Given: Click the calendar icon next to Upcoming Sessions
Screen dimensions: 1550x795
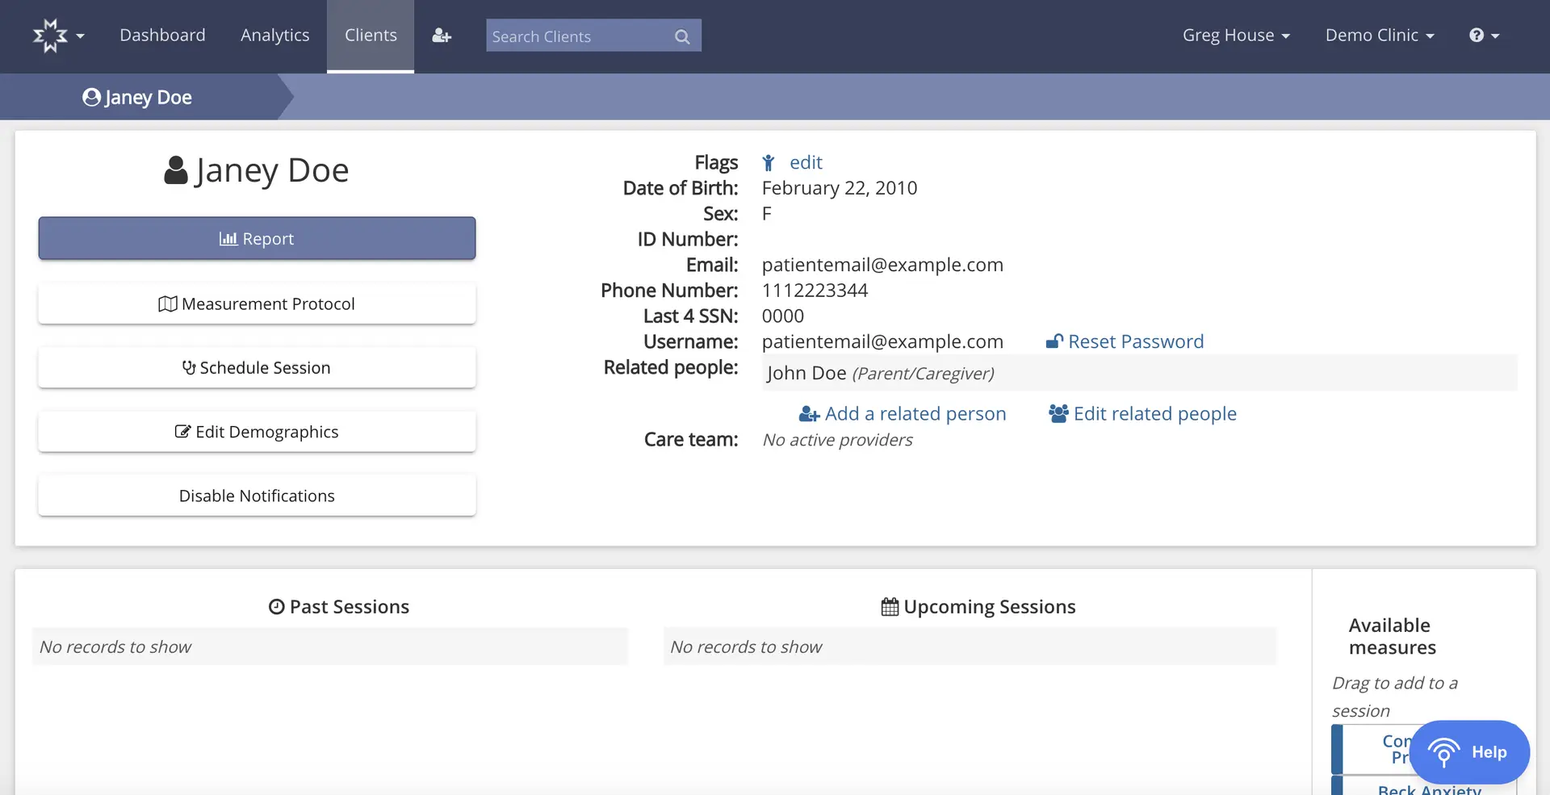Looking at the screenshot, I should pos(889,606).
